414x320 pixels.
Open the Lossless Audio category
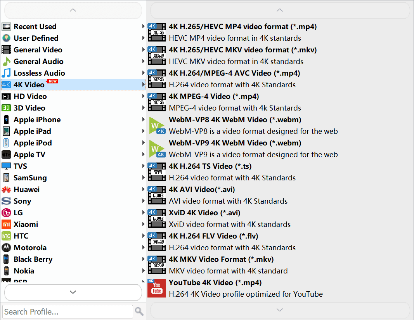(x=73, y=73)
